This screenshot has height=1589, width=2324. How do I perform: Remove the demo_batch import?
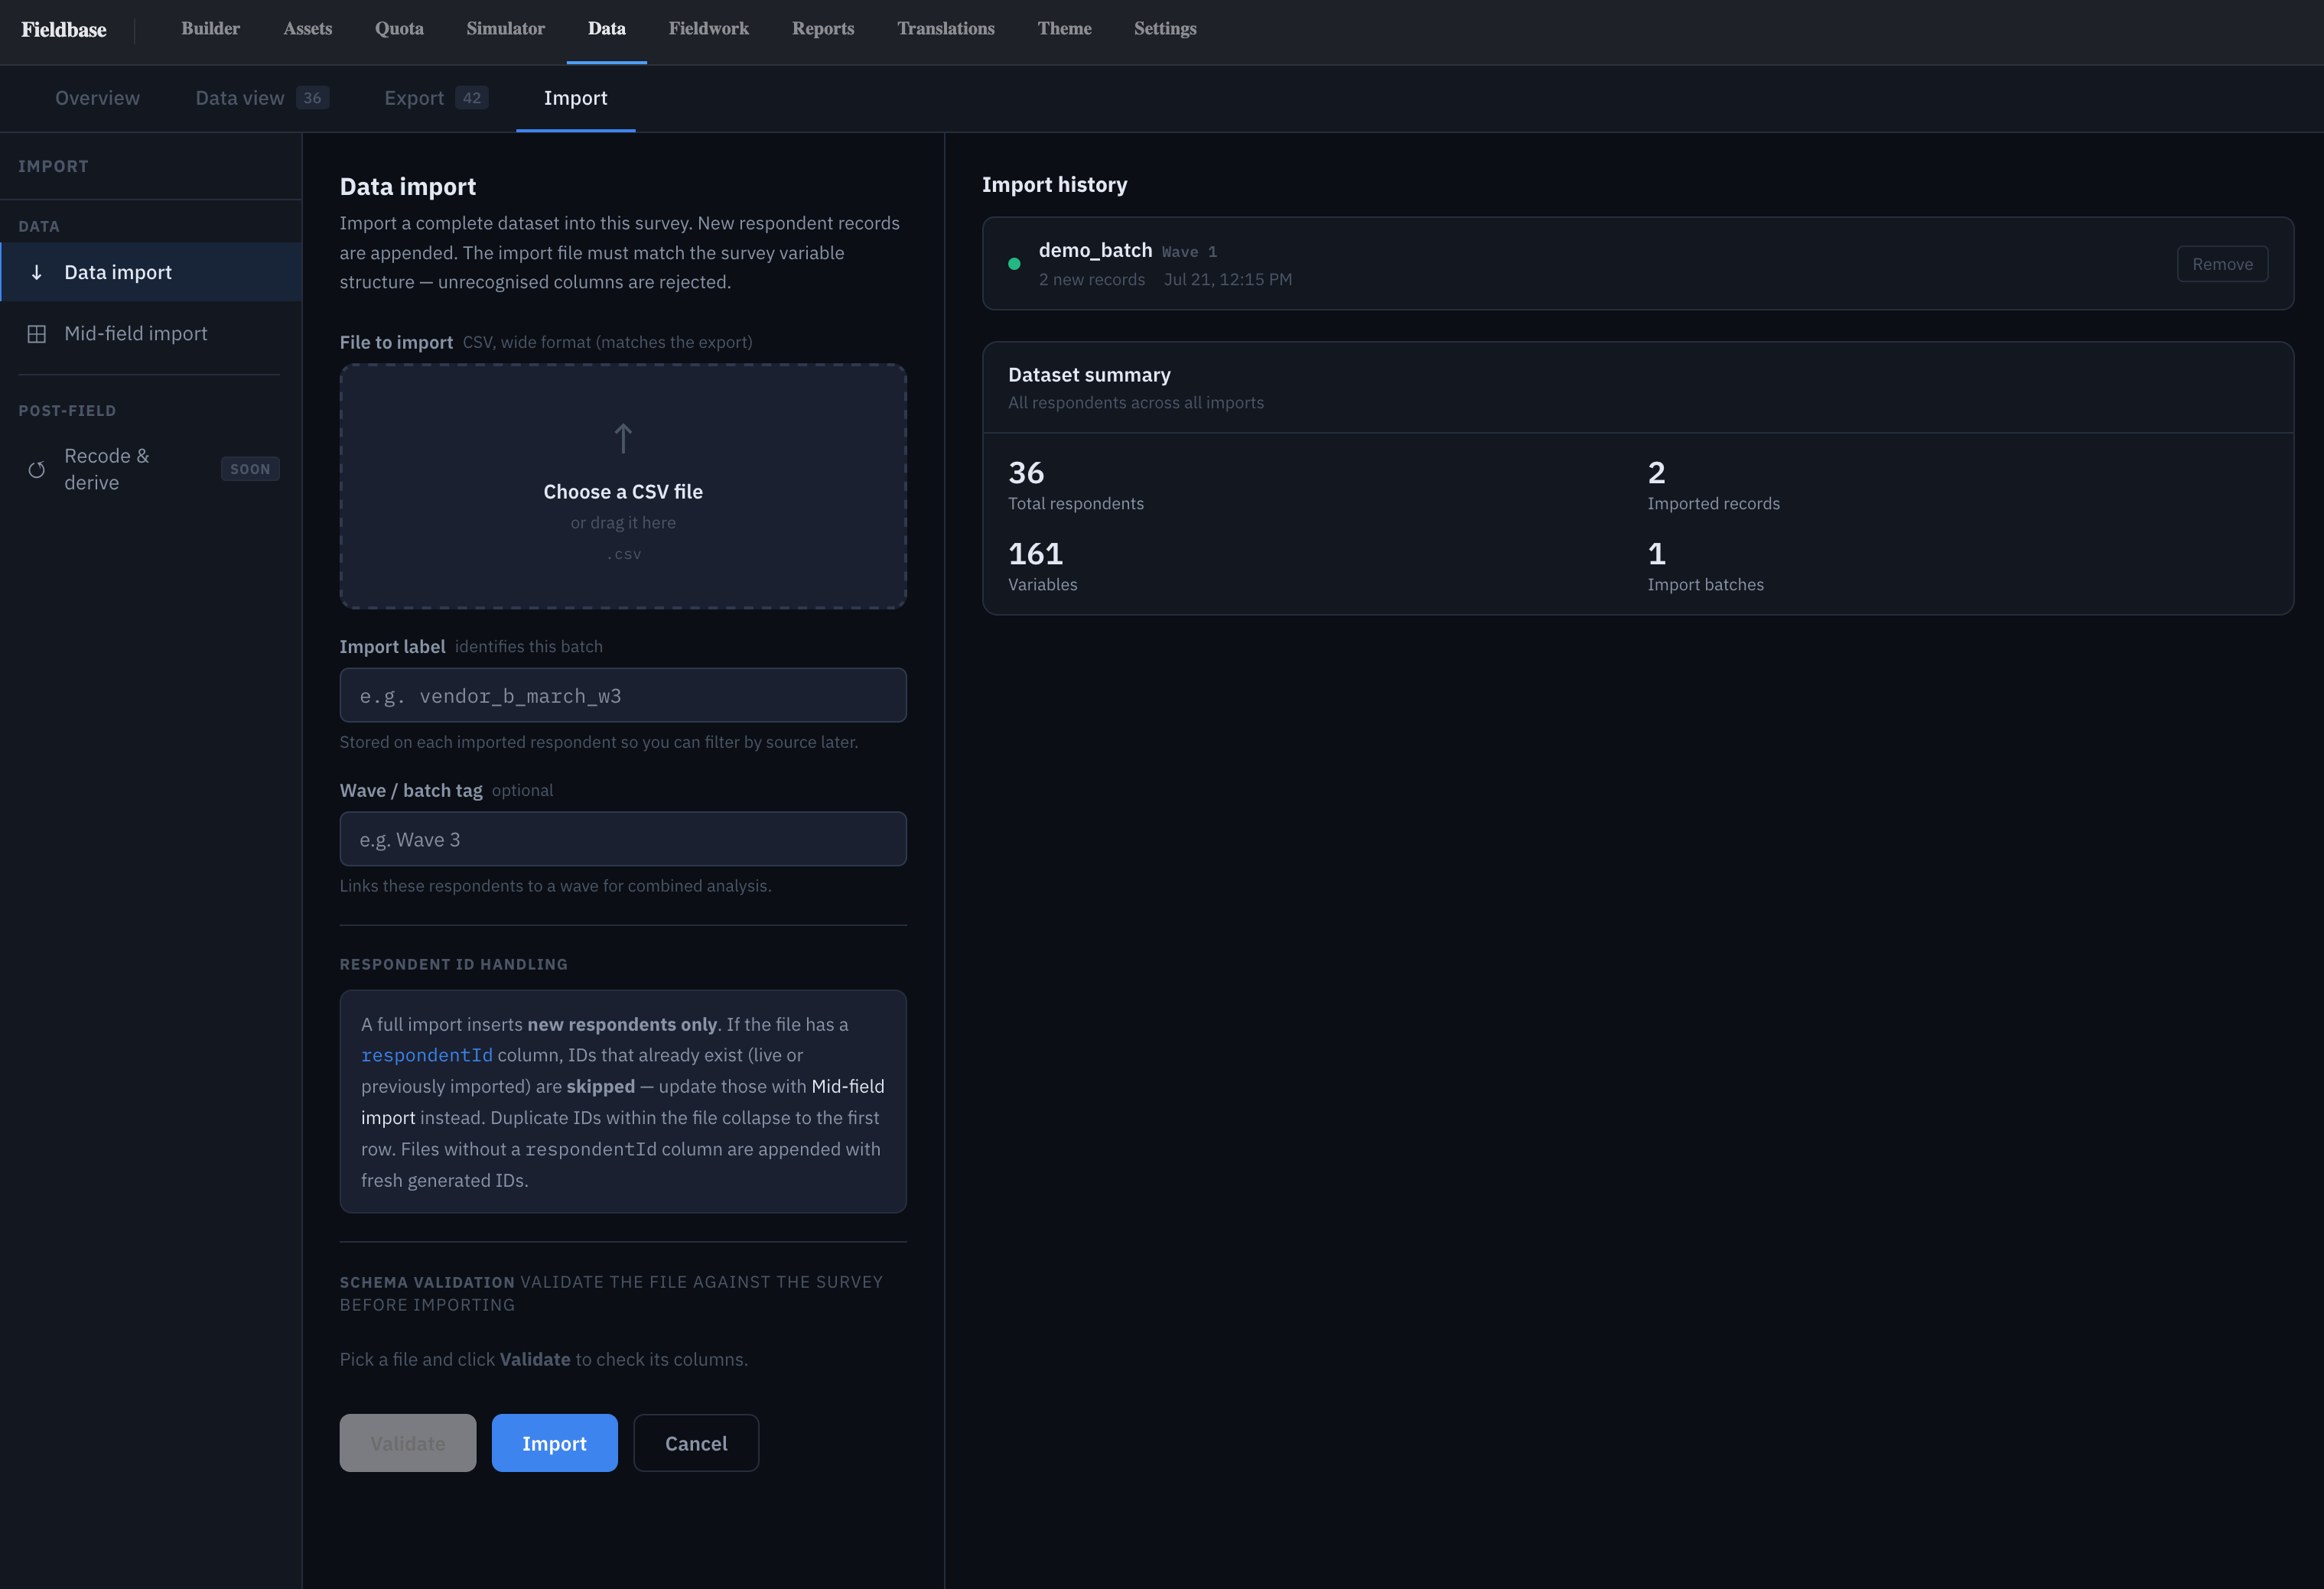[2222, 264]
